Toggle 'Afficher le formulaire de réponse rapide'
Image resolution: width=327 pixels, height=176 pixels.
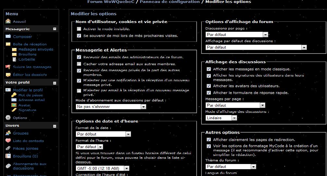coord(209,93)
